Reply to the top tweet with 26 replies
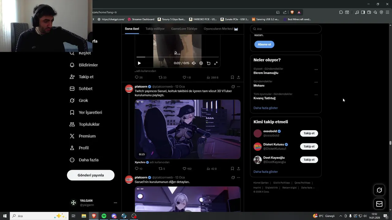 139,78
